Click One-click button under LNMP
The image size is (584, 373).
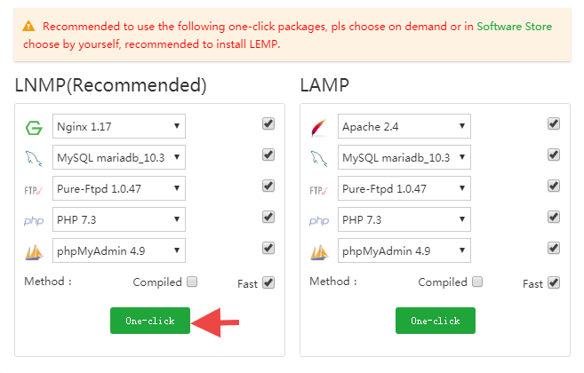pos(150,321)
